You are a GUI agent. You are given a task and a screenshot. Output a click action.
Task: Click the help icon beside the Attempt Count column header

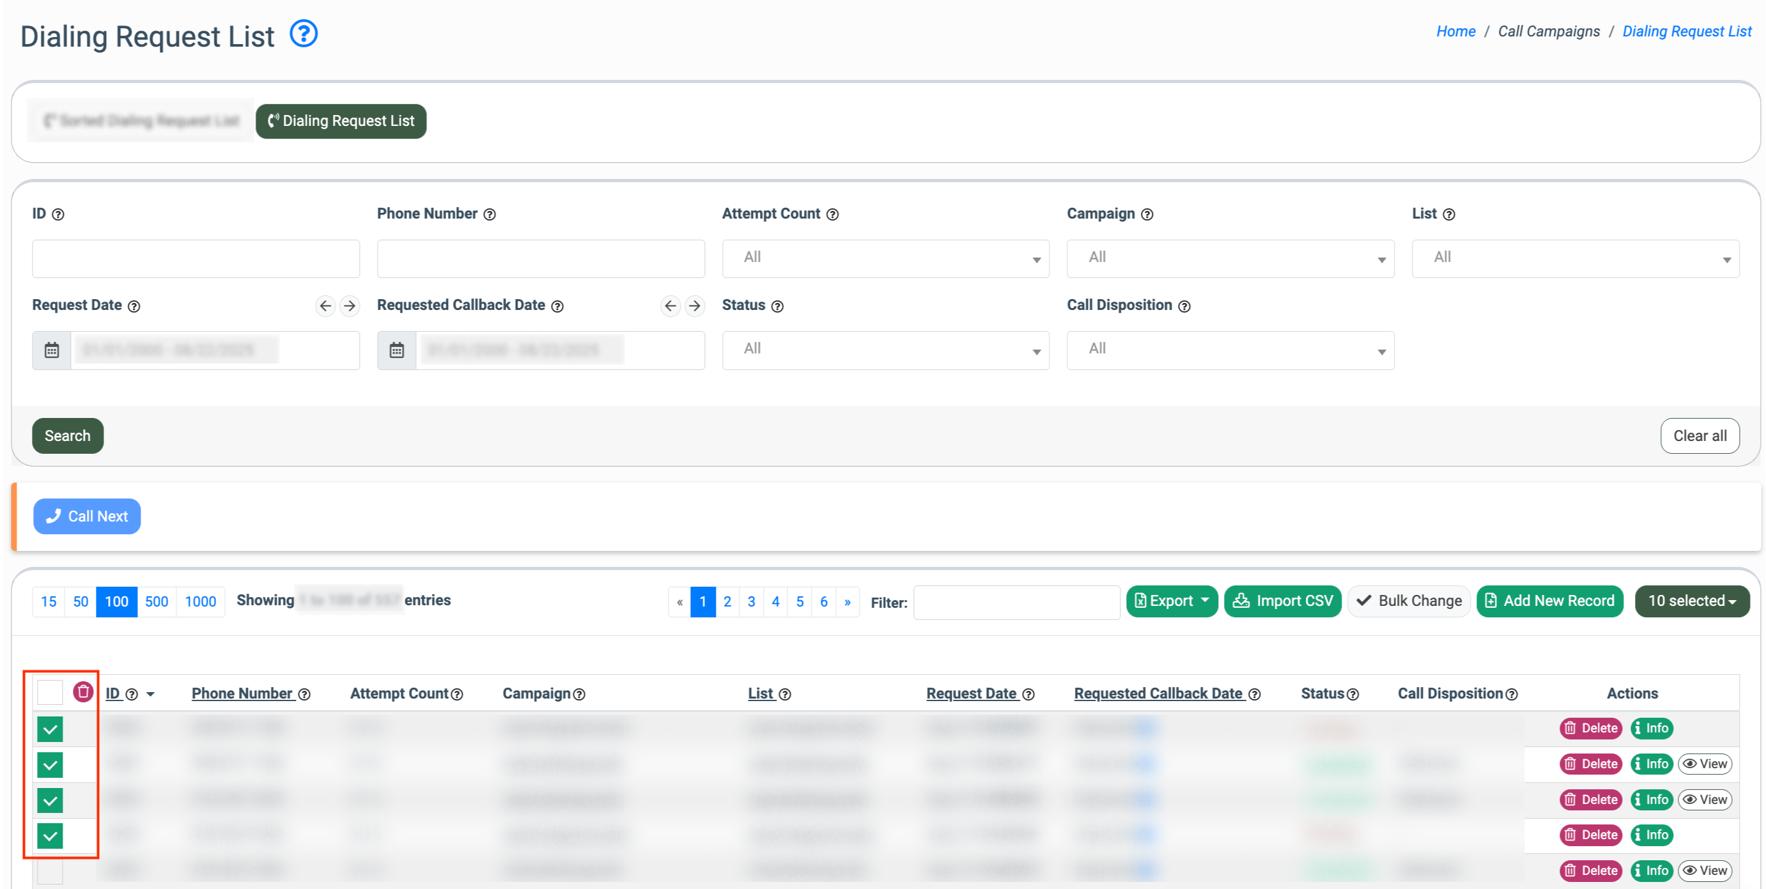(x=456, y=694)
